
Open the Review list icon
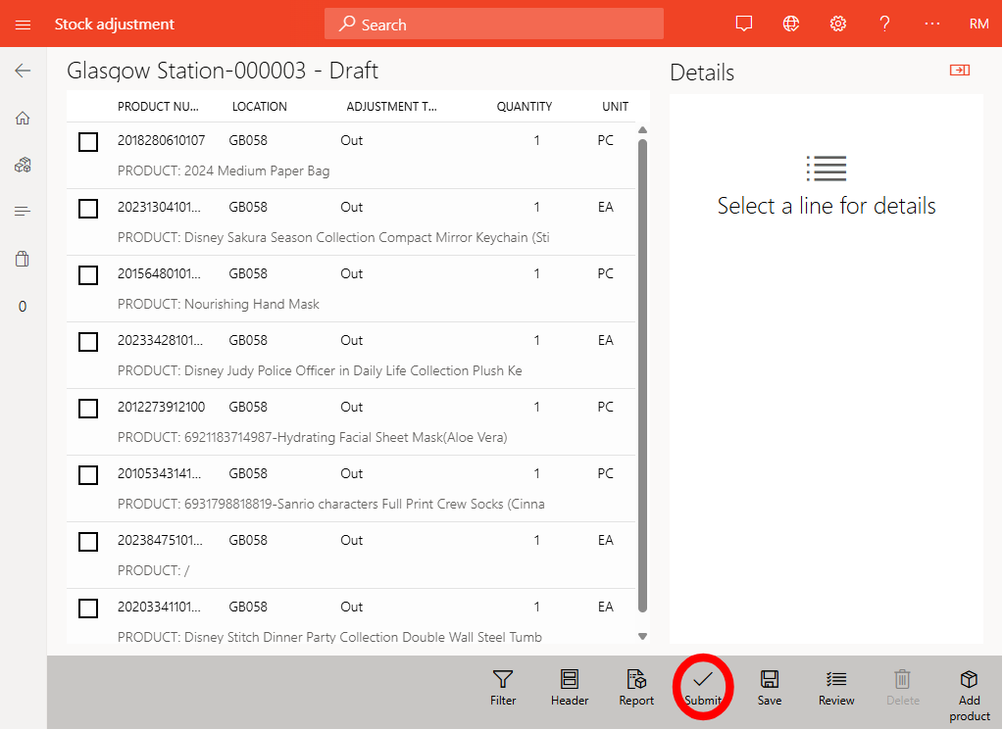[836, 686]
